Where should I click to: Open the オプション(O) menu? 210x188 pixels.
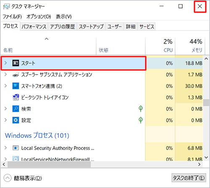coord(39,17)
